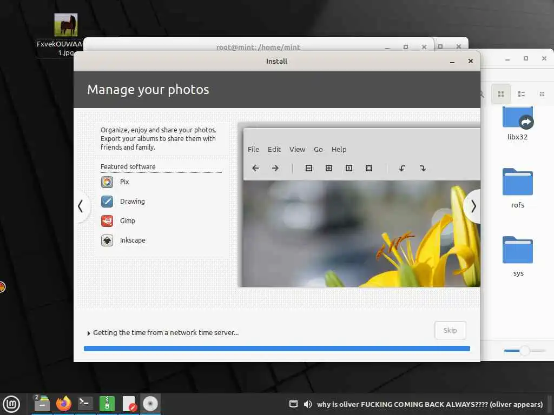Maximize the file manager window
554x415 pixels.
pos(526,58)
